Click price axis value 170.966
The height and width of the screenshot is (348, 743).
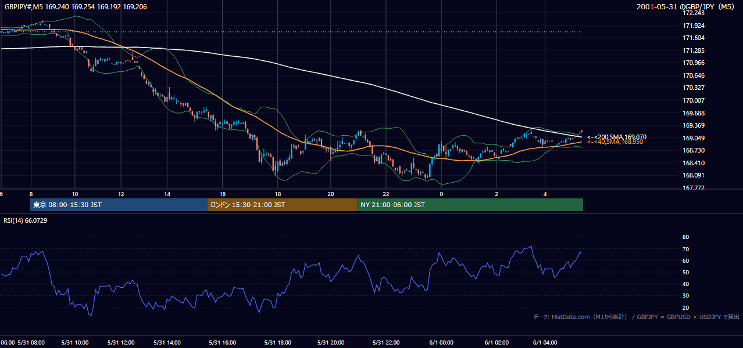692,63
